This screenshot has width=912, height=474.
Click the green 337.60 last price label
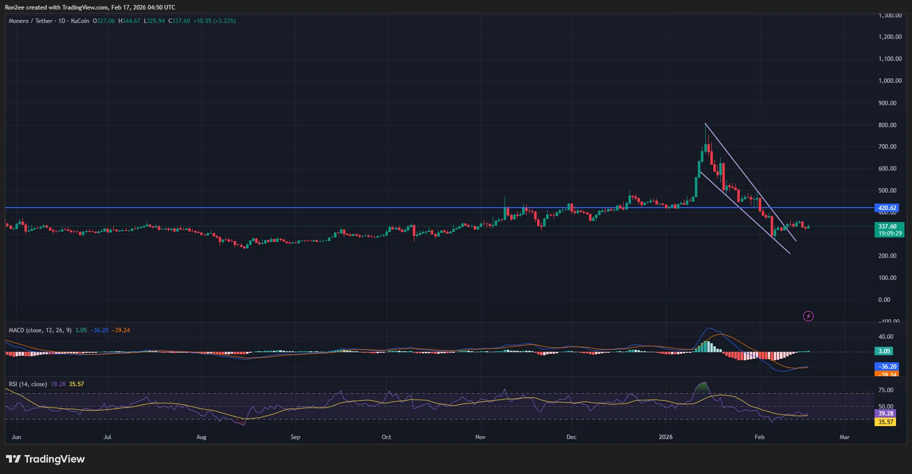(888, 226)
